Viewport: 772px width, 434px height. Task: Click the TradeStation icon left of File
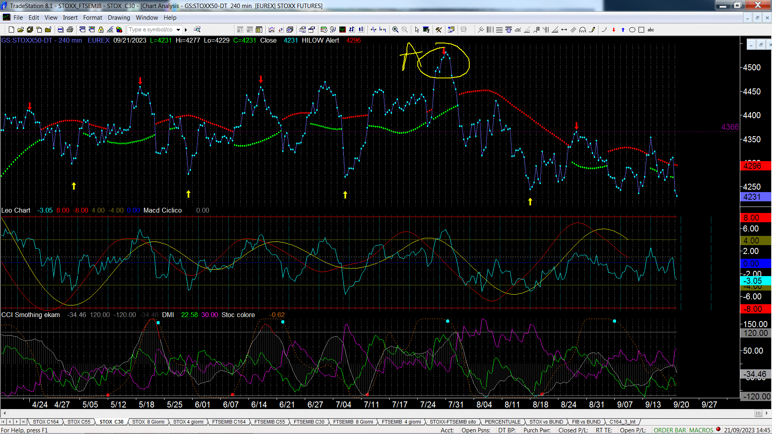(6, 17)
